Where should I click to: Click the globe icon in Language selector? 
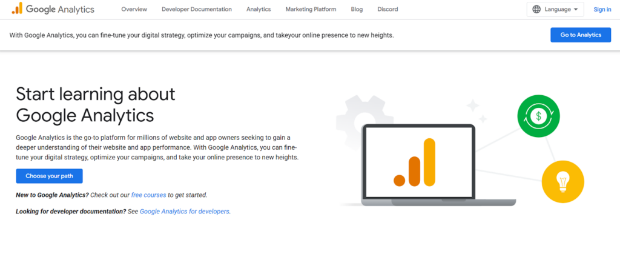pos(536,9)
